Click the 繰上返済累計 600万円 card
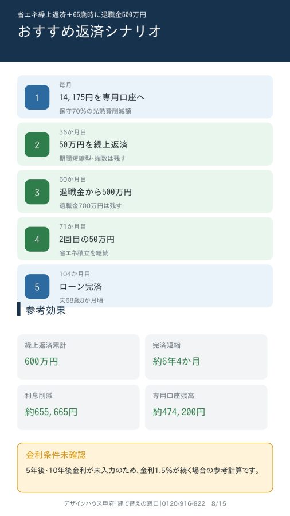290x516 pixels. 79,357
